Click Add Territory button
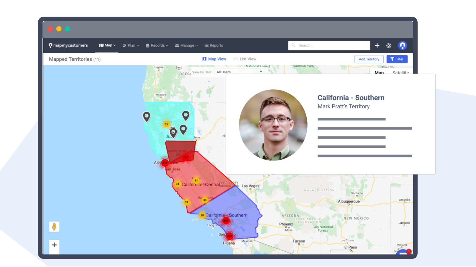 click(x=369, y=59)
